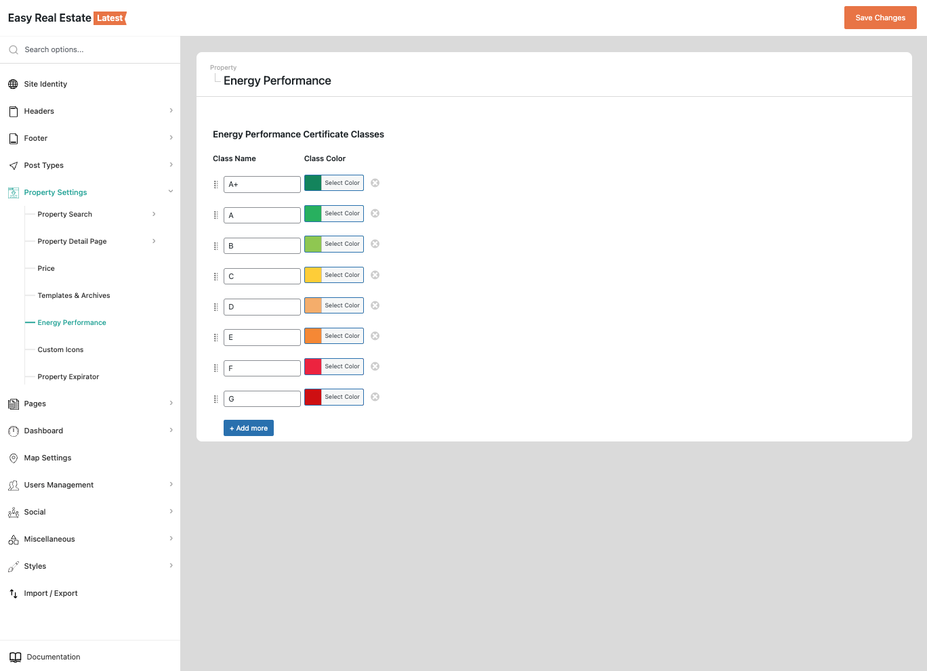Collapse the Property Settings section
The width and height of the screenshot is (927, 671).
pyautogui.click(x=171, y=192)
